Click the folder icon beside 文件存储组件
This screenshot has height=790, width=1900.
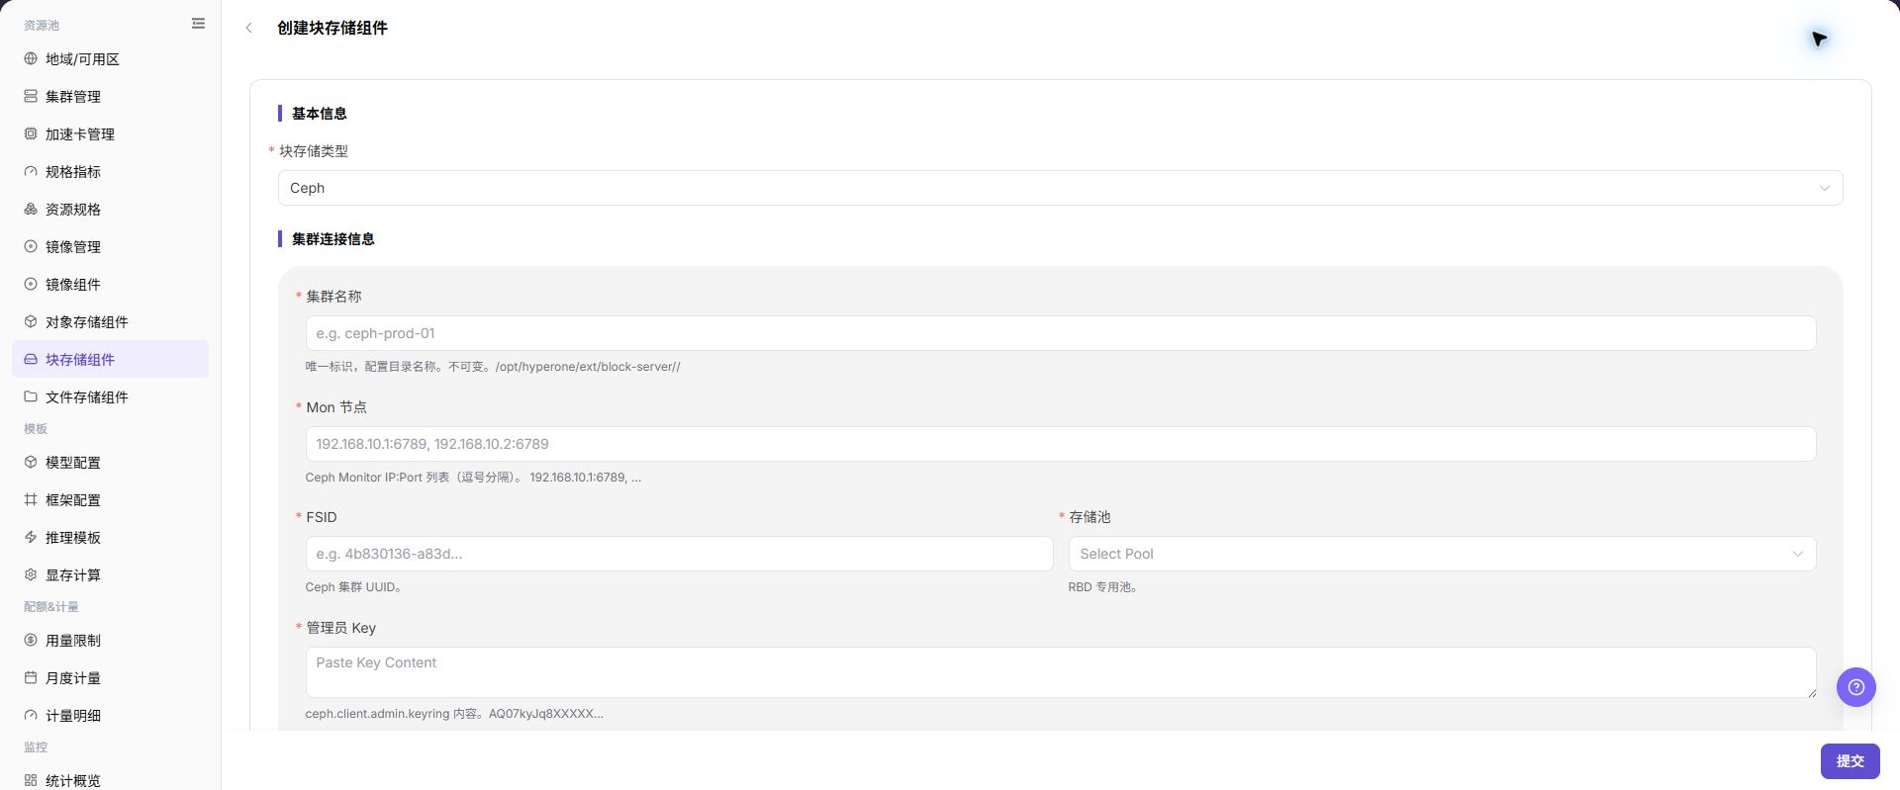tap(31, 397)
